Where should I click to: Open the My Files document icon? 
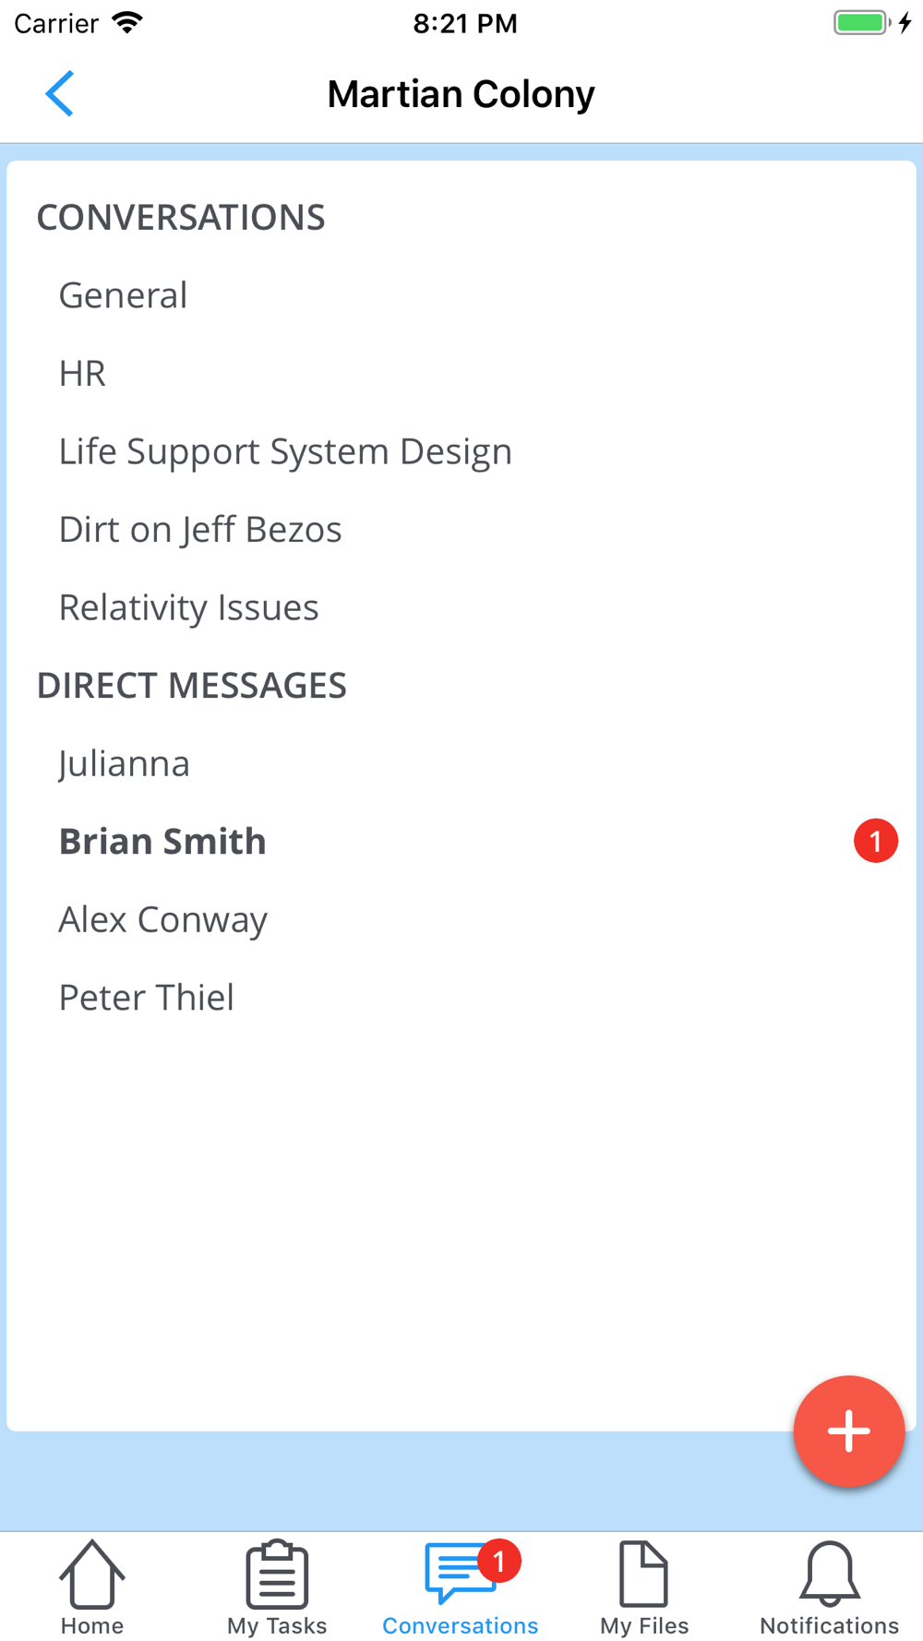coord(644,1574)
